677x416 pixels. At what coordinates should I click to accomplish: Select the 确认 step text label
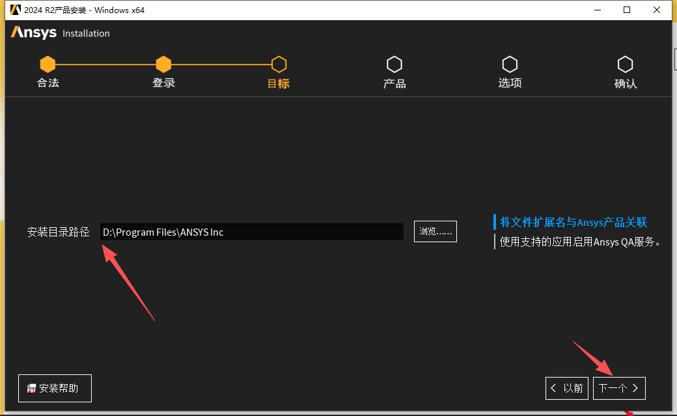pos(625,83)
